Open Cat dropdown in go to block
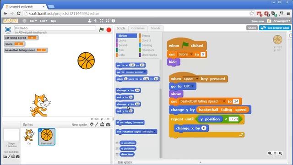This screenshot has width=293, height=165. [x=192, y=86]
